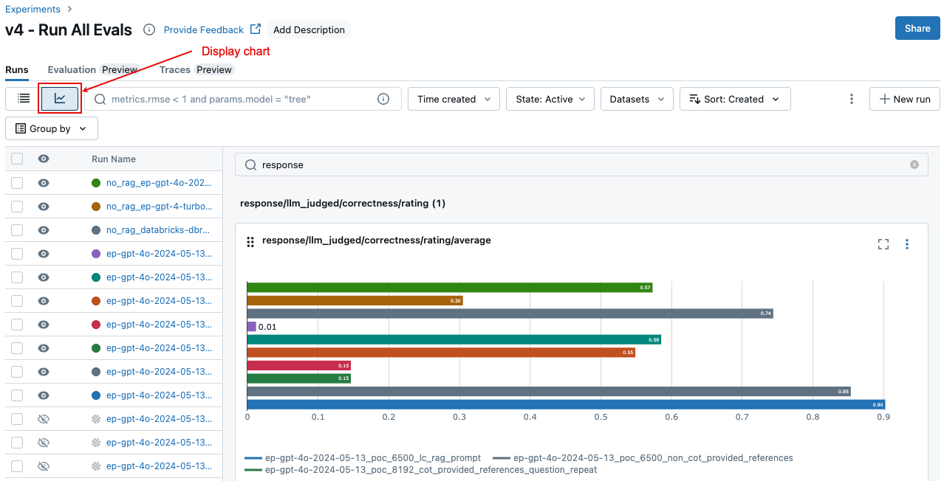Click the search filter help info icon
Screen dimensions: 944x481
coord(383,99)
